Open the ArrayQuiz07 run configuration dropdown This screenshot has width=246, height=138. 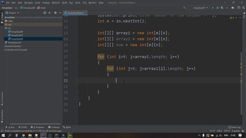[x=199, y=8]
